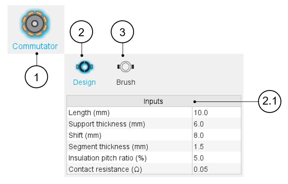Click the Commutator text label
The height and width of the screenshot is (184, 288).
pyautogui.click(x=35, y=46)
